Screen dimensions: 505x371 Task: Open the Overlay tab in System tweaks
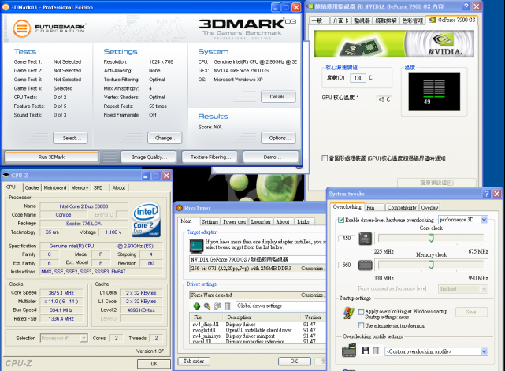(429, 207)
